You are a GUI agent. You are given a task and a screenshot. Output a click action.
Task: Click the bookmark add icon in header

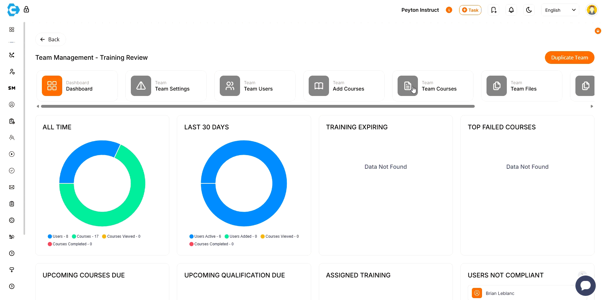493,10
